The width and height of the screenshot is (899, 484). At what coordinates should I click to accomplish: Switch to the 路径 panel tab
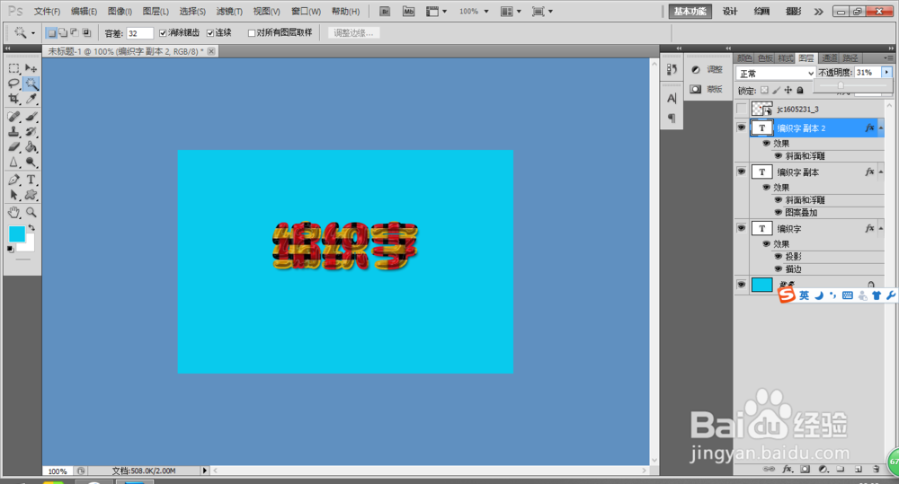[850, 57]
